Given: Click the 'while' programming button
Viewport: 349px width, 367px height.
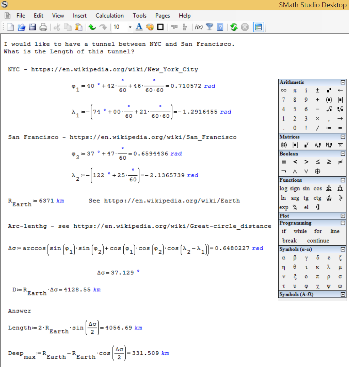Looking at the screenshot, I should coord(300,231).
